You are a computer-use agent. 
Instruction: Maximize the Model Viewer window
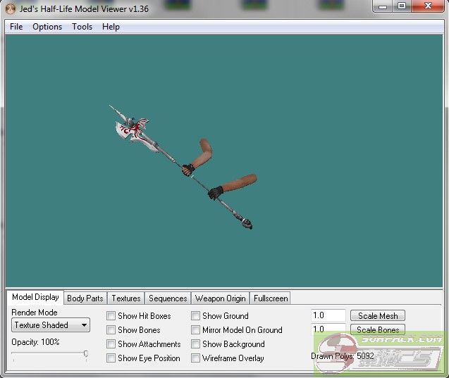[401, 6]
